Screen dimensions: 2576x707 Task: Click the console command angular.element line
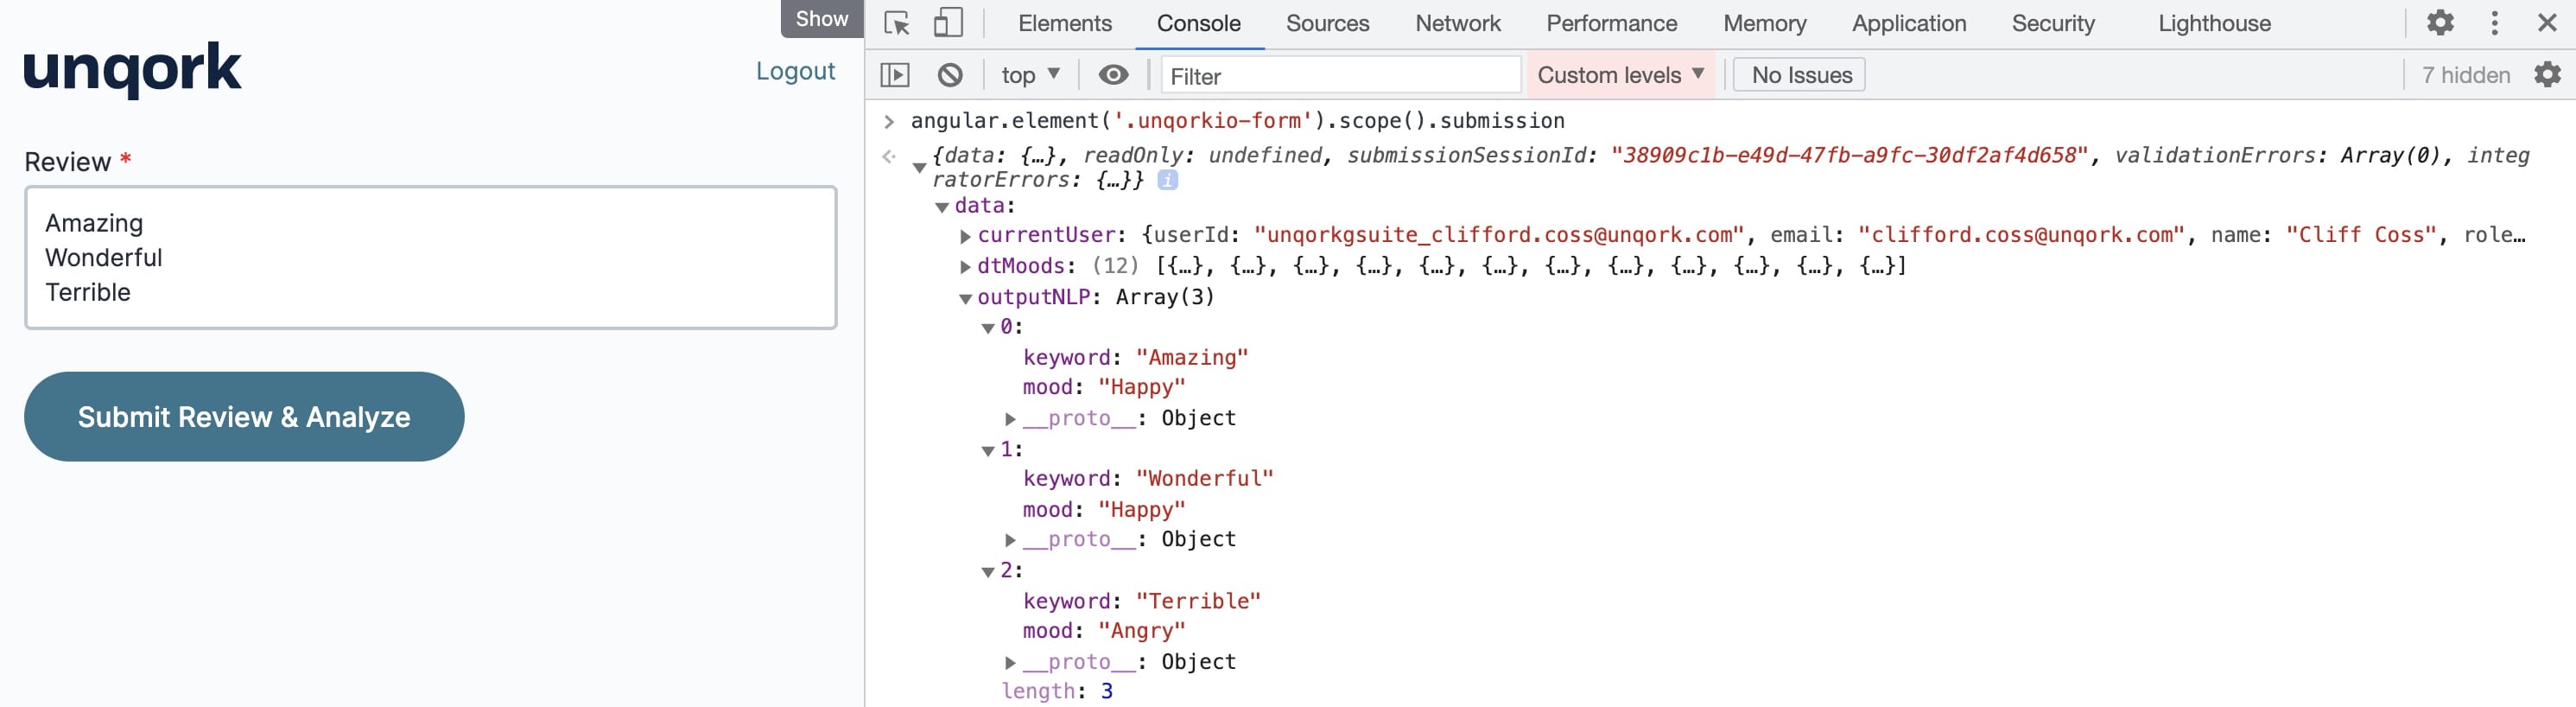coord(1237,121)
